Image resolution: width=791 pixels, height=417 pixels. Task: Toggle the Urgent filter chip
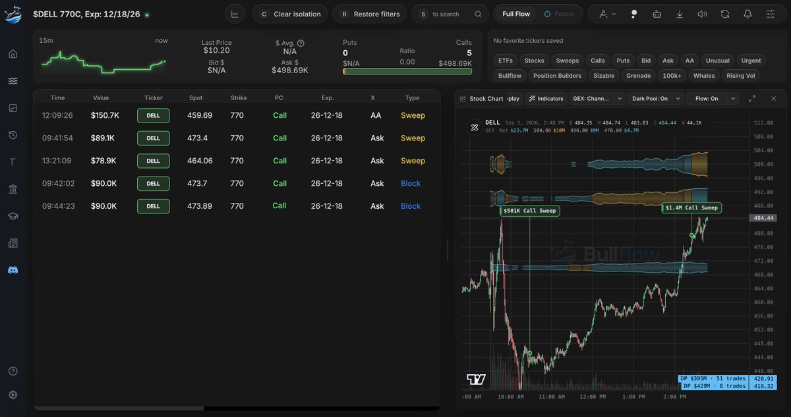pyautogui.click(x=751, y=61)
